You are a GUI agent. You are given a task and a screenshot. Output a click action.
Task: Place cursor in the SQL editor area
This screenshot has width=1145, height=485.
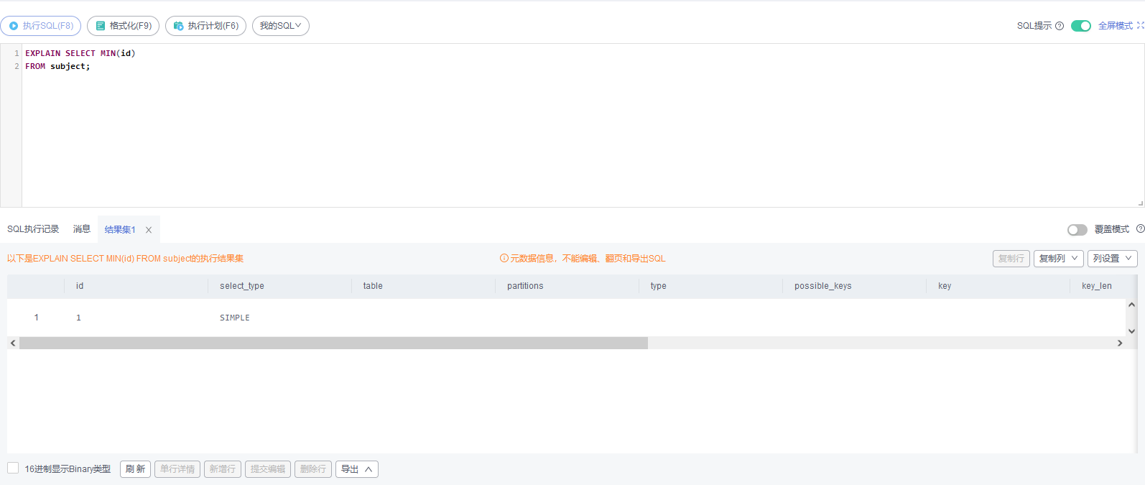[x=583, y=126]
